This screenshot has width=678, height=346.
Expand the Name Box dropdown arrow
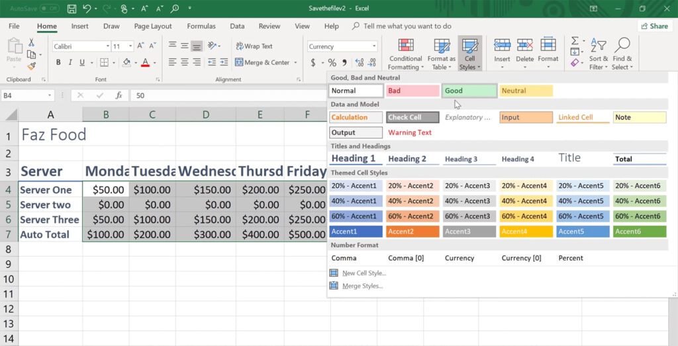point(50,95)
